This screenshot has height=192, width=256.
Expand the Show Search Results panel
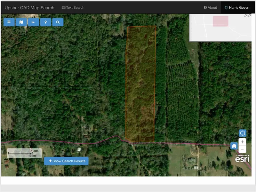(x=66, y=161)
